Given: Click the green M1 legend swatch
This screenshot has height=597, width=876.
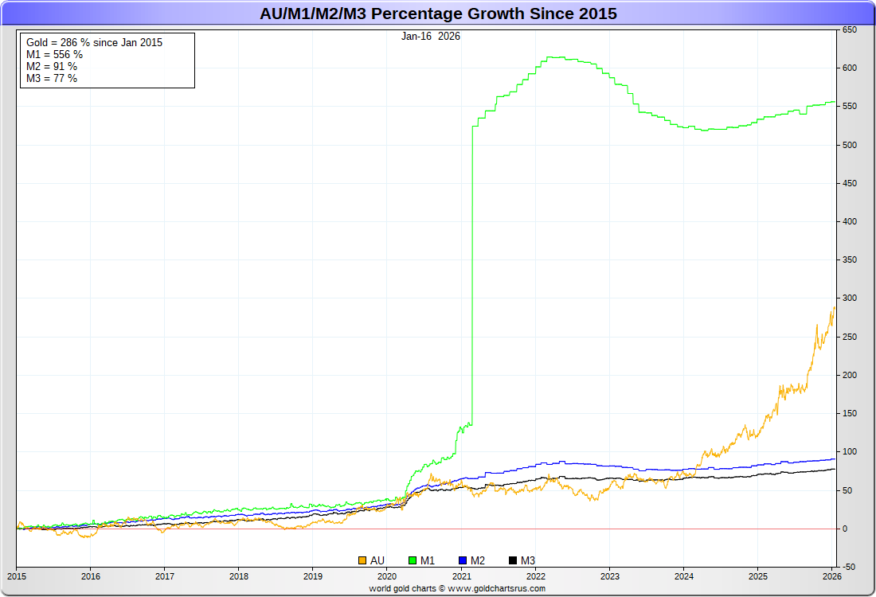Looking at the screenshot, I should (x=413, y=560).
